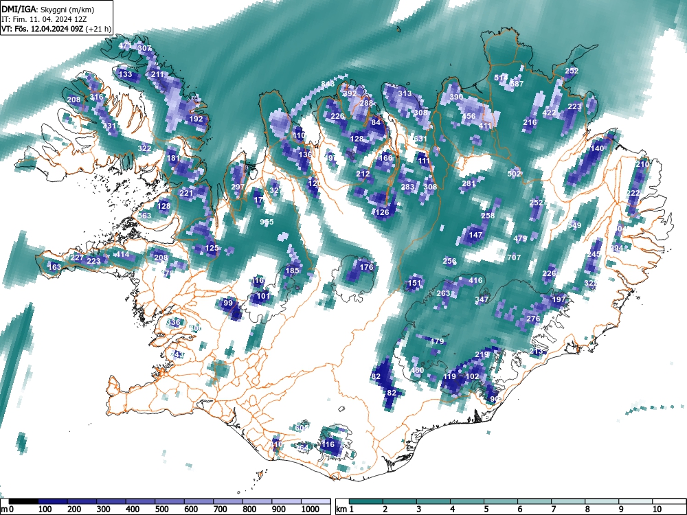Viewport: 687px width, 515px height.
Task: Click the visibility value 336
Action: coord(174,322)
